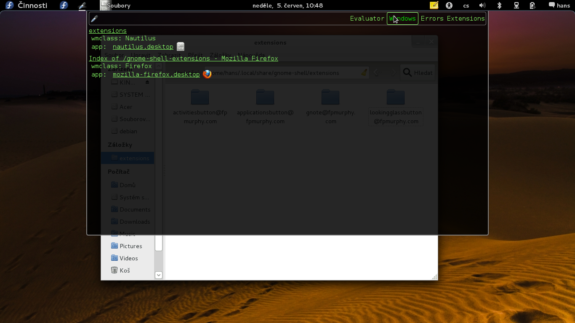
Task: Change the 'cs' keyboard layout indicator
Action: pos(466,5)
